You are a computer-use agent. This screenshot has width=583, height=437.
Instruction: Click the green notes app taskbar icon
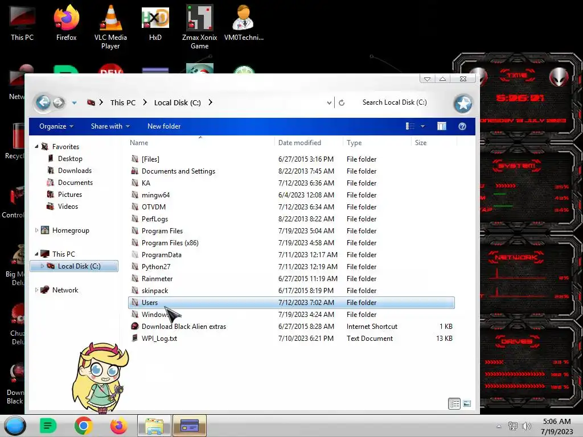tap(48, 426)
